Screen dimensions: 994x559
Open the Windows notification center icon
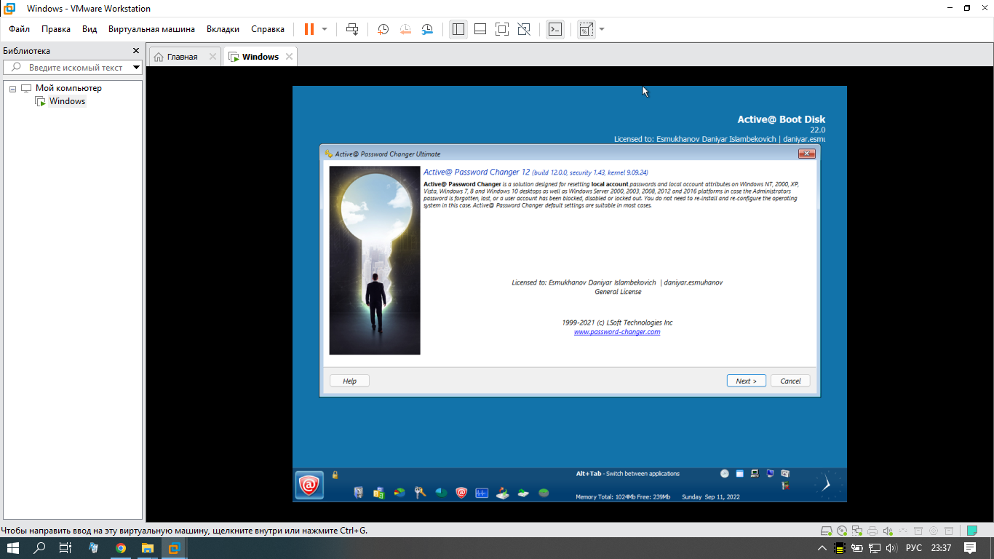(970, 548)
